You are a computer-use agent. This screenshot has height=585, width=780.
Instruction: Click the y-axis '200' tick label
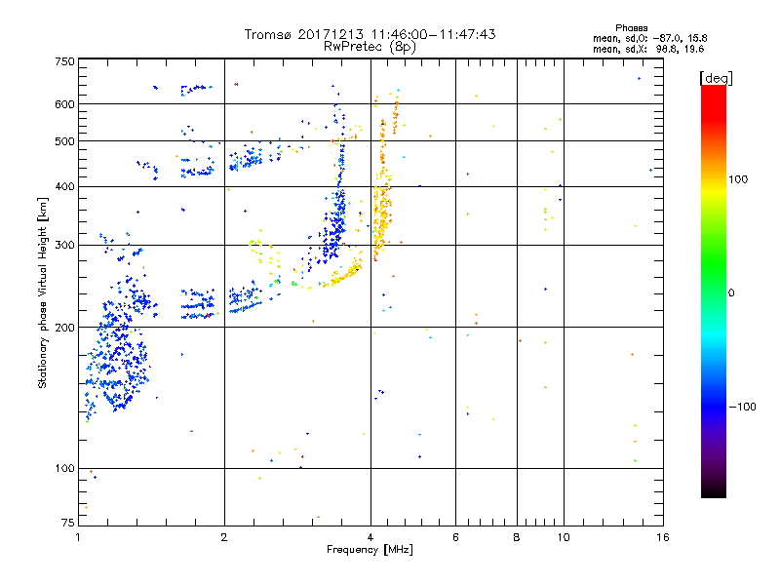click(x=64, y=328)
